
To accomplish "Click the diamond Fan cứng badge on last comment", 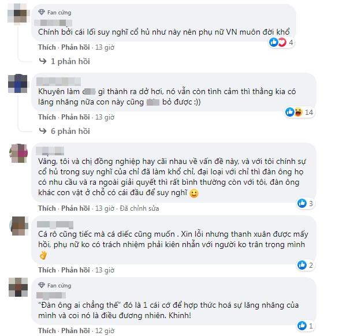I will (x=55, y=285).
